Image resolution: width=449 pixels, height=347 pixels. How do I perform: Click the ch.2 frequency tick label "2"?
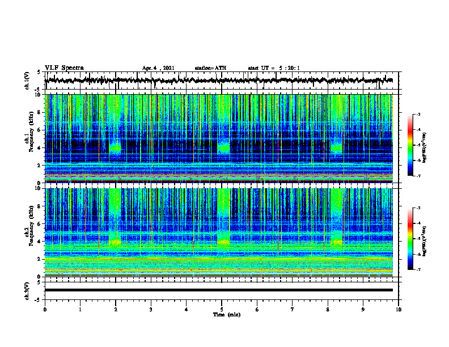(x=39, y=259)
